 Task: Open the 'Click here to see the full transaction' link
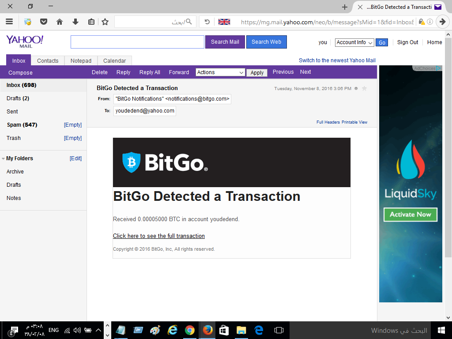159,236
